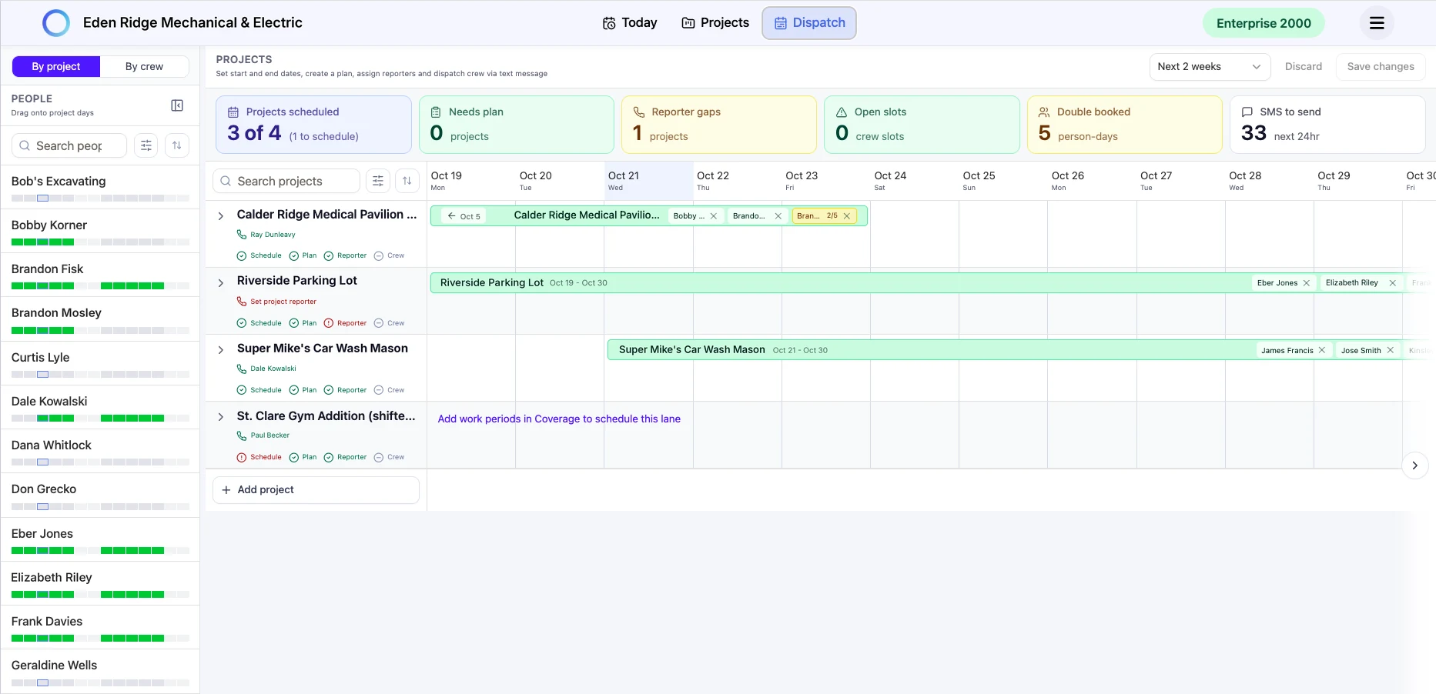Remove the 2/5 Bran... chip from Calder Ridge
Screen dimensions: 1436x694
coord(847,216)
